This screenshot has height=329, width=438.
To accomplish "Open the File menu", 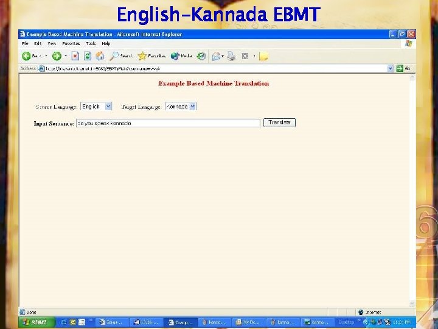I will 25,44.
